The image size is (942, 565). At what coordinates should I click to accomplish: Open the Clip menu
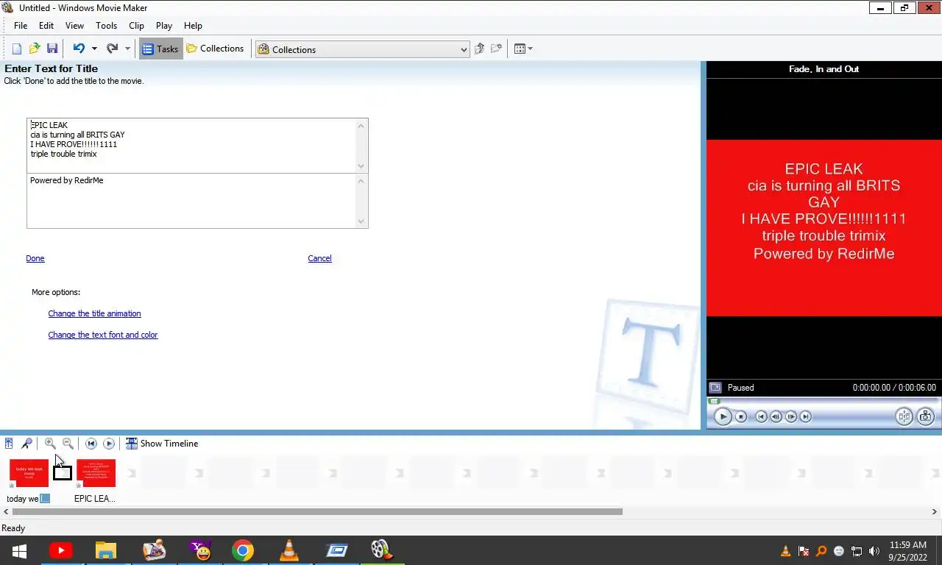click(x=136, y=25)
